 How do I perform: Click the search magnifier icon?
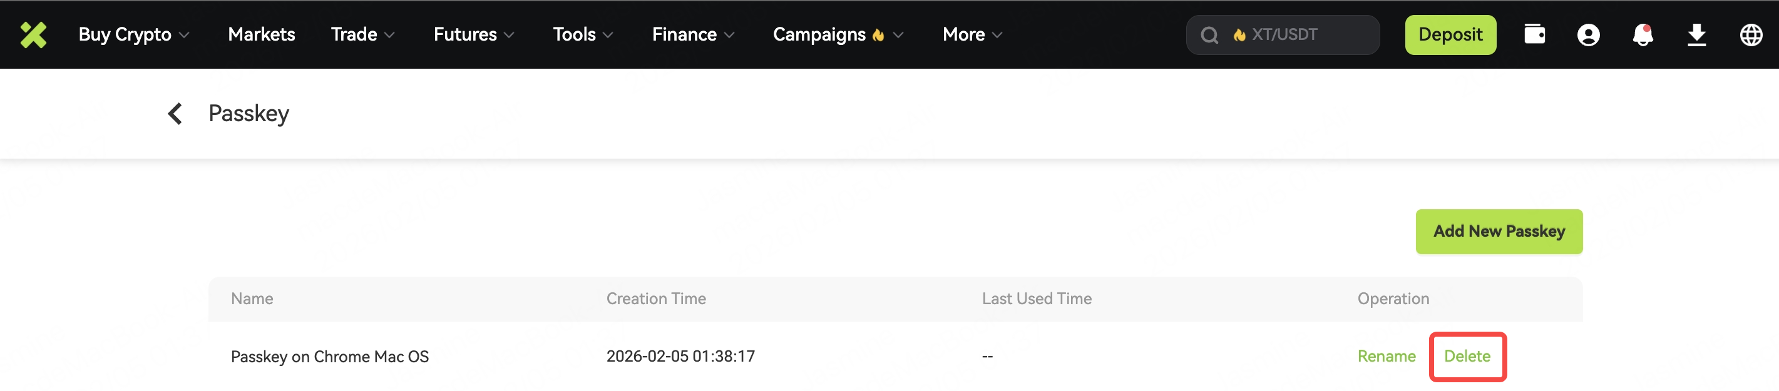tap(1209, 35)
